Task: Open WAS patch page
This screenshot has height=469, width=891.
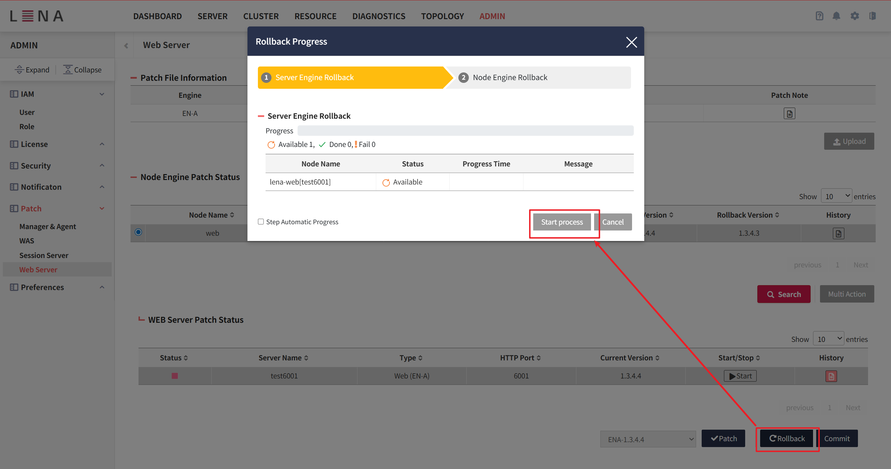Action: pos(27,241)
